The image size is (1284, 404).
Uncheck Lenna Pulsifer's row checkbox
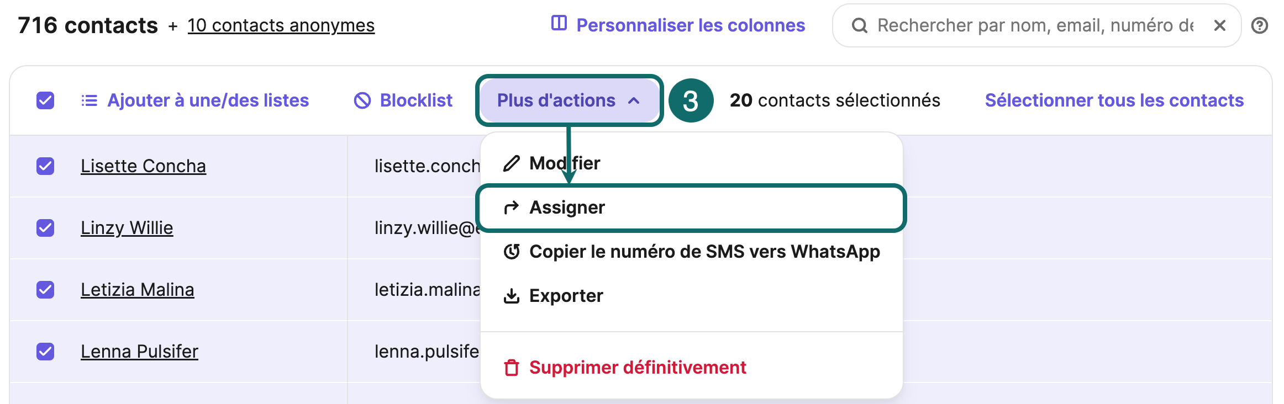[x=45, y=350]
